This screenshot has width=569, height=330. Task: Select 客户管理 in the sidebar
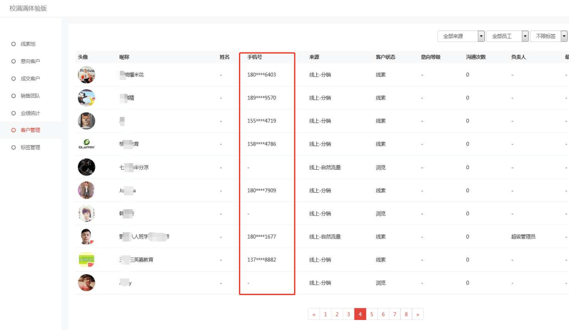pos(30,130)
